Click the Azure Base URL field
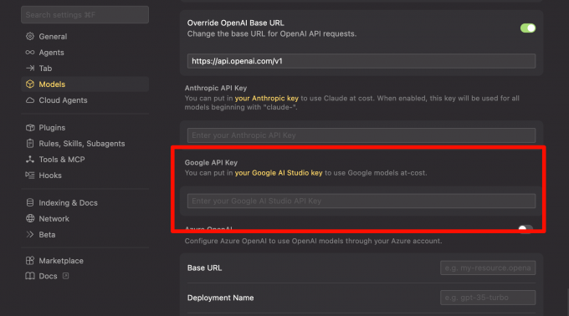 (488, 268)
